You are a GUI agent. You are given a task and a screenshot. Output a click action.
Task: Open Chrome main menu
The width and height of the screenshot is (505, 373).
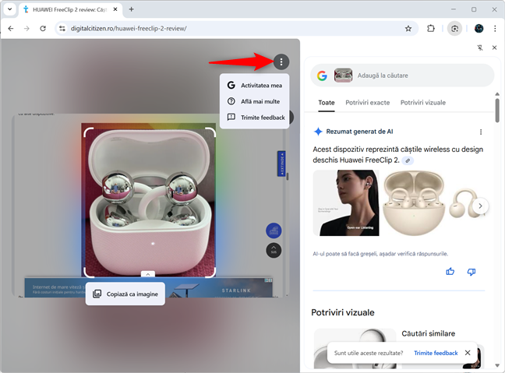(495, 28)
